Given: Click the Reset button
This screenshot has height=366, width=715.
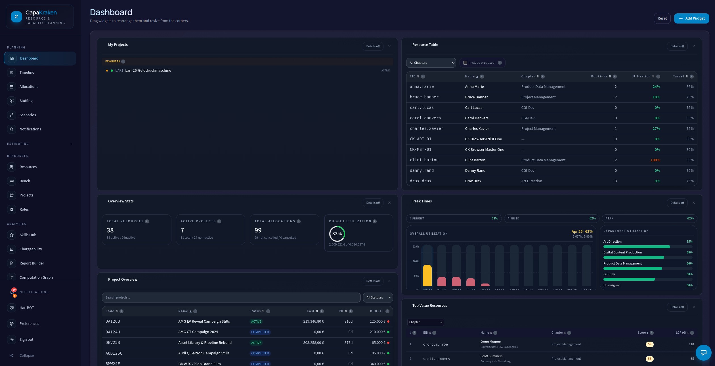Looking at the screenshot, I should pyautogui.click(x=662, y=18).
